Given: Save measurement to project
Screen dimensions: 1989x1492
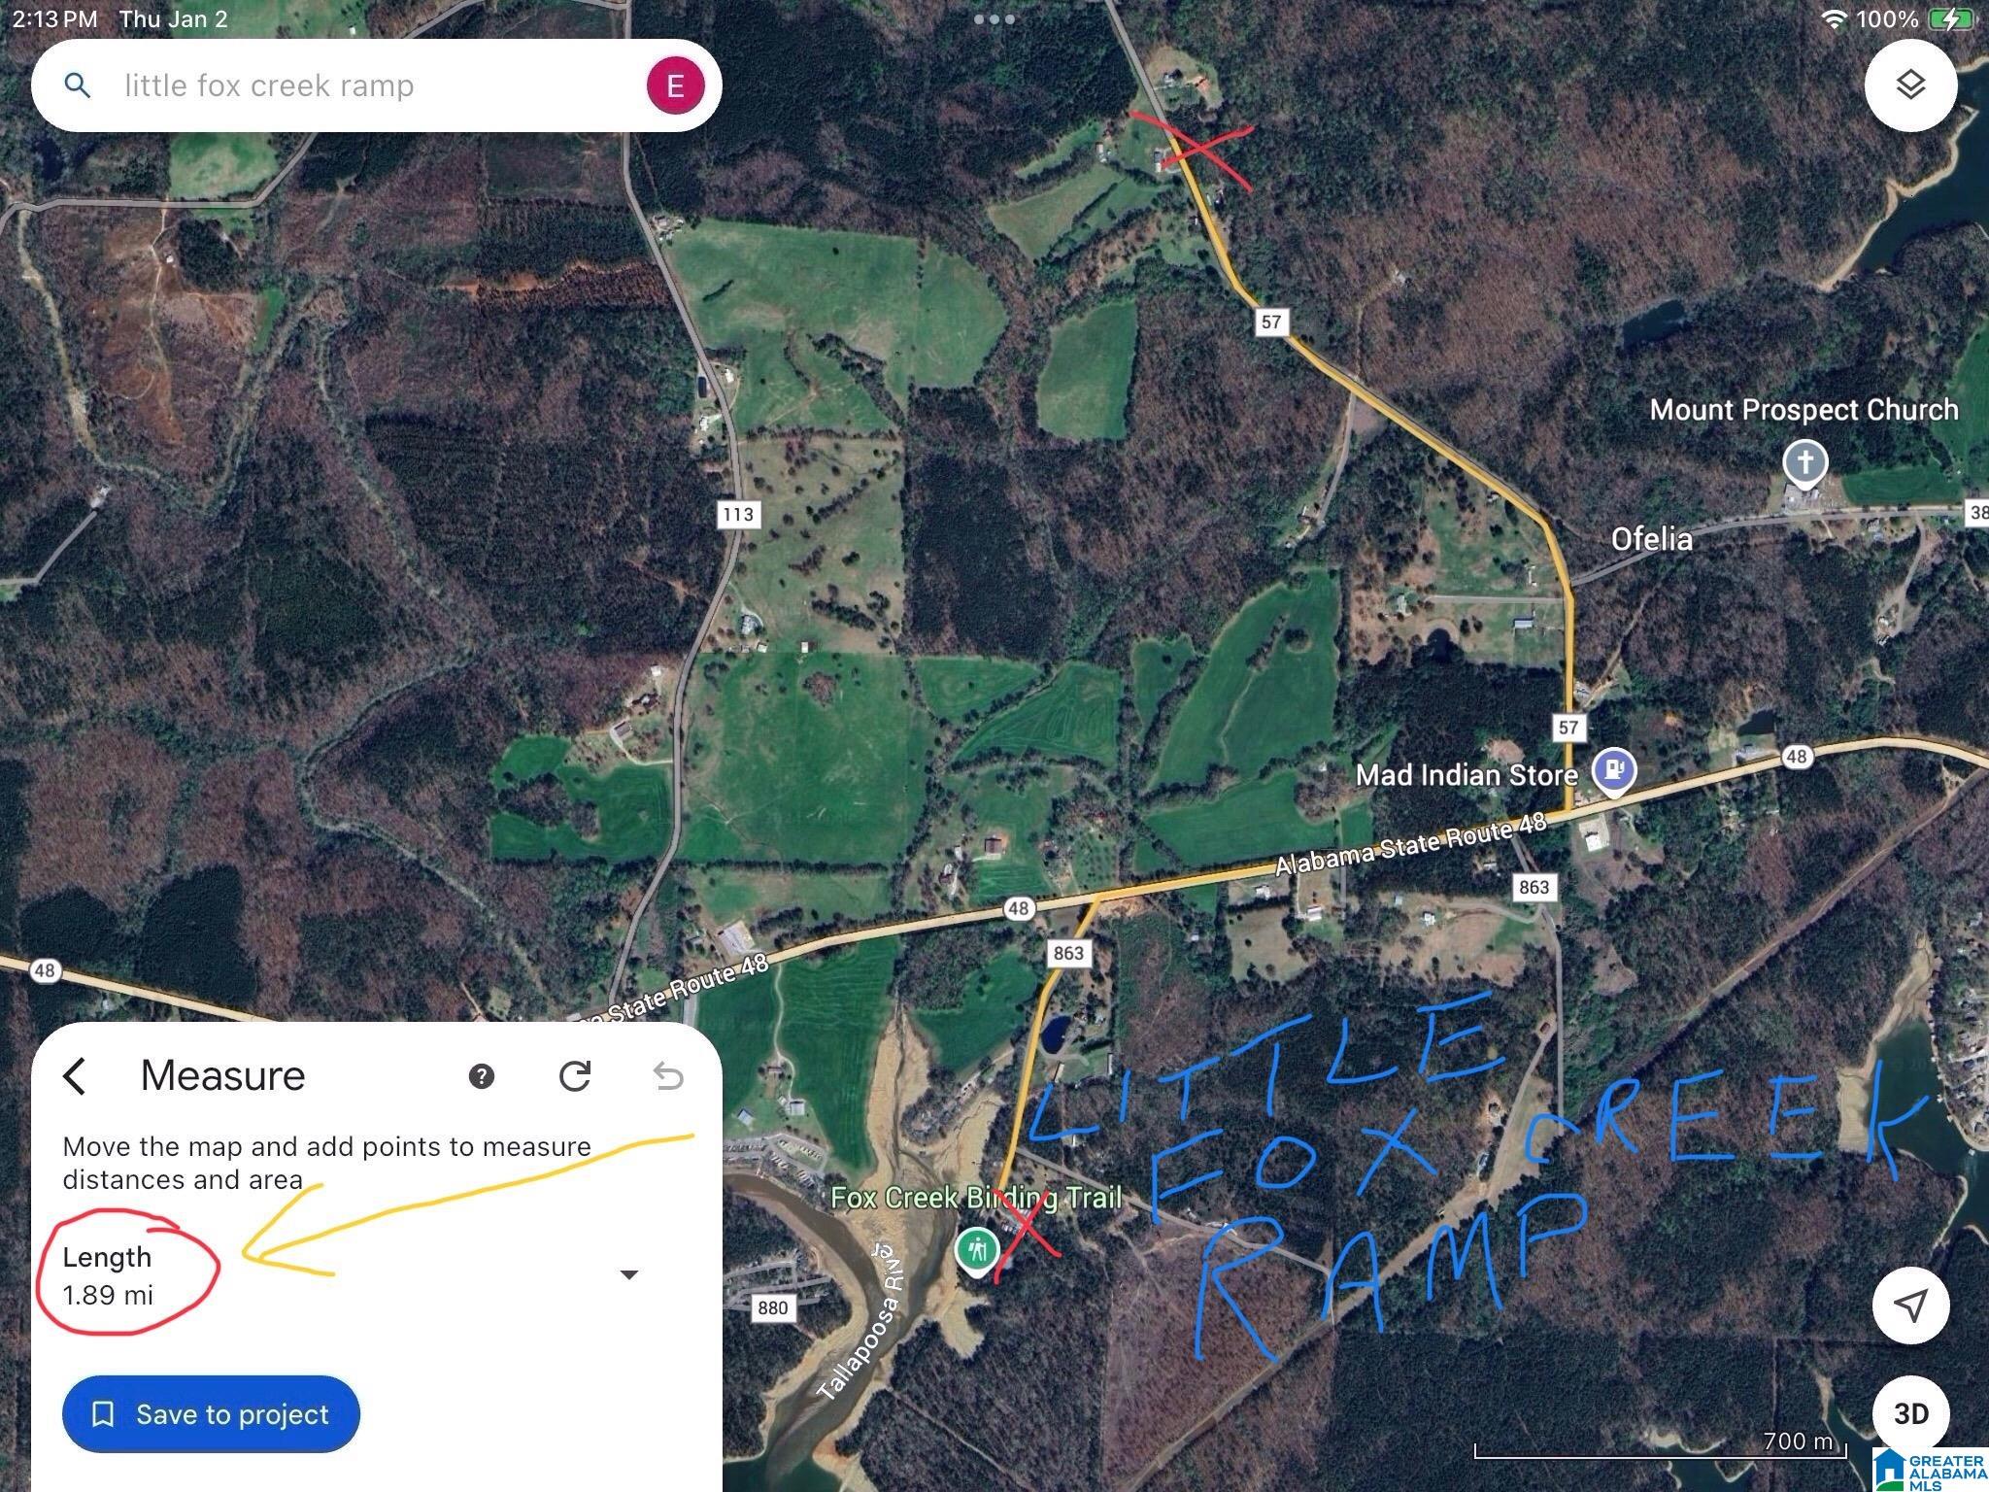Looking at the screenshot, I should pos(211,1414).
